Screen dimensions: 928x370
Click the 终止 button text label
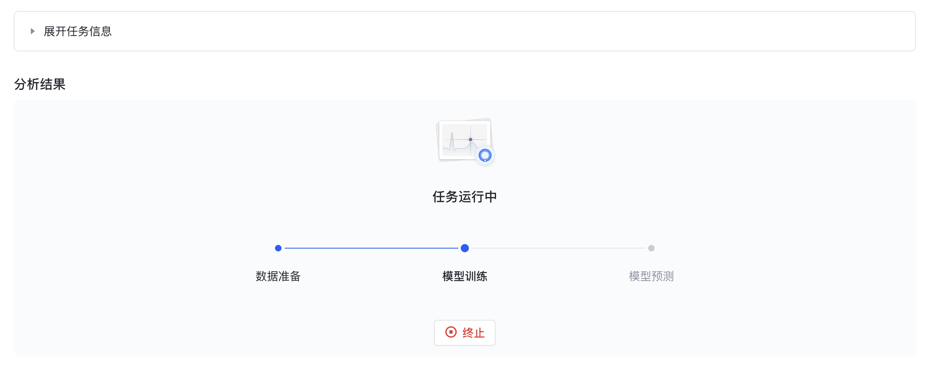click(473, 333)
